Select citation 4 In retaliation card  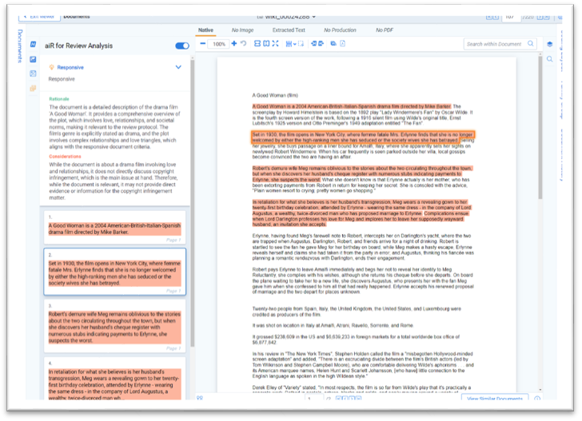[x=114, y=379]
